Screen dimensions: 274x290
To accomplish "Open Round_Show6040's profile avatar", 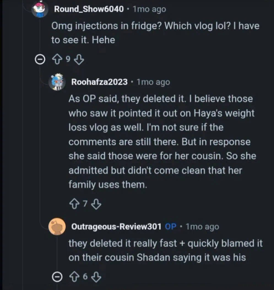I will tap(40, 10).
